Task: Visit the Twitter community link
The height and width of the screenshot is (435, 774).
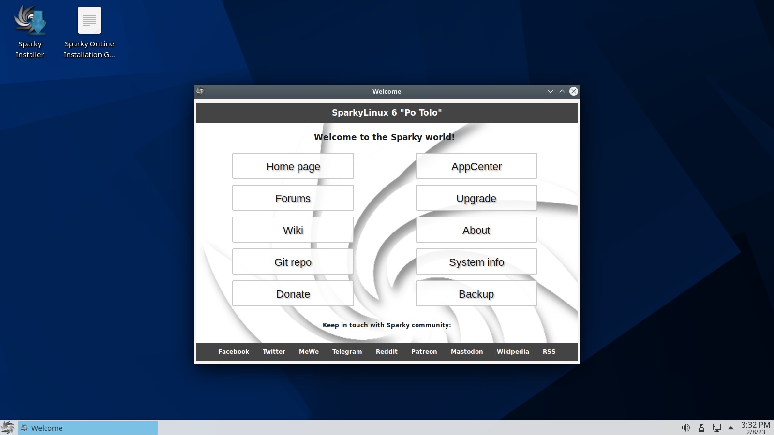Action: coord(274,352)
